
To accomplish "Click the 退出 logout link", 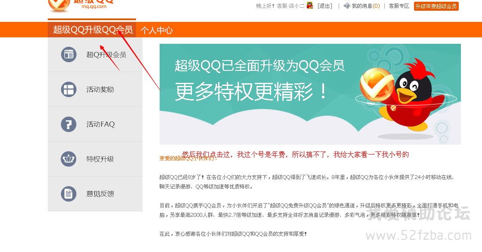I will pos(324,6).
